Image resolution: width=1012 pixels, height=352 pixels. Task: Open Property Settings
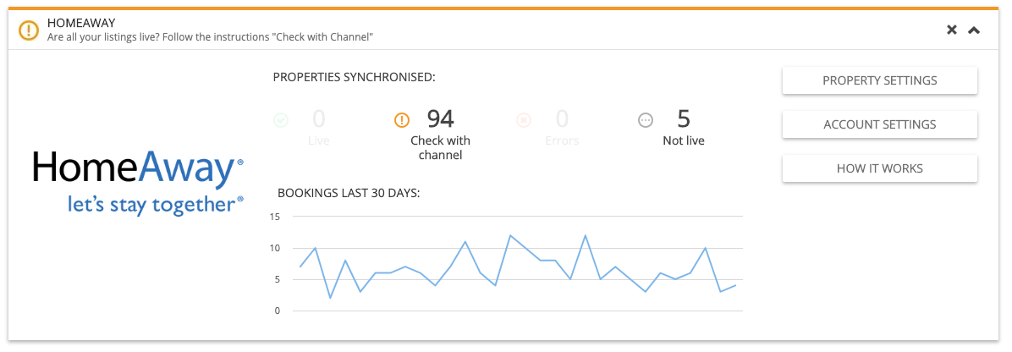click(x=880, y=80)
